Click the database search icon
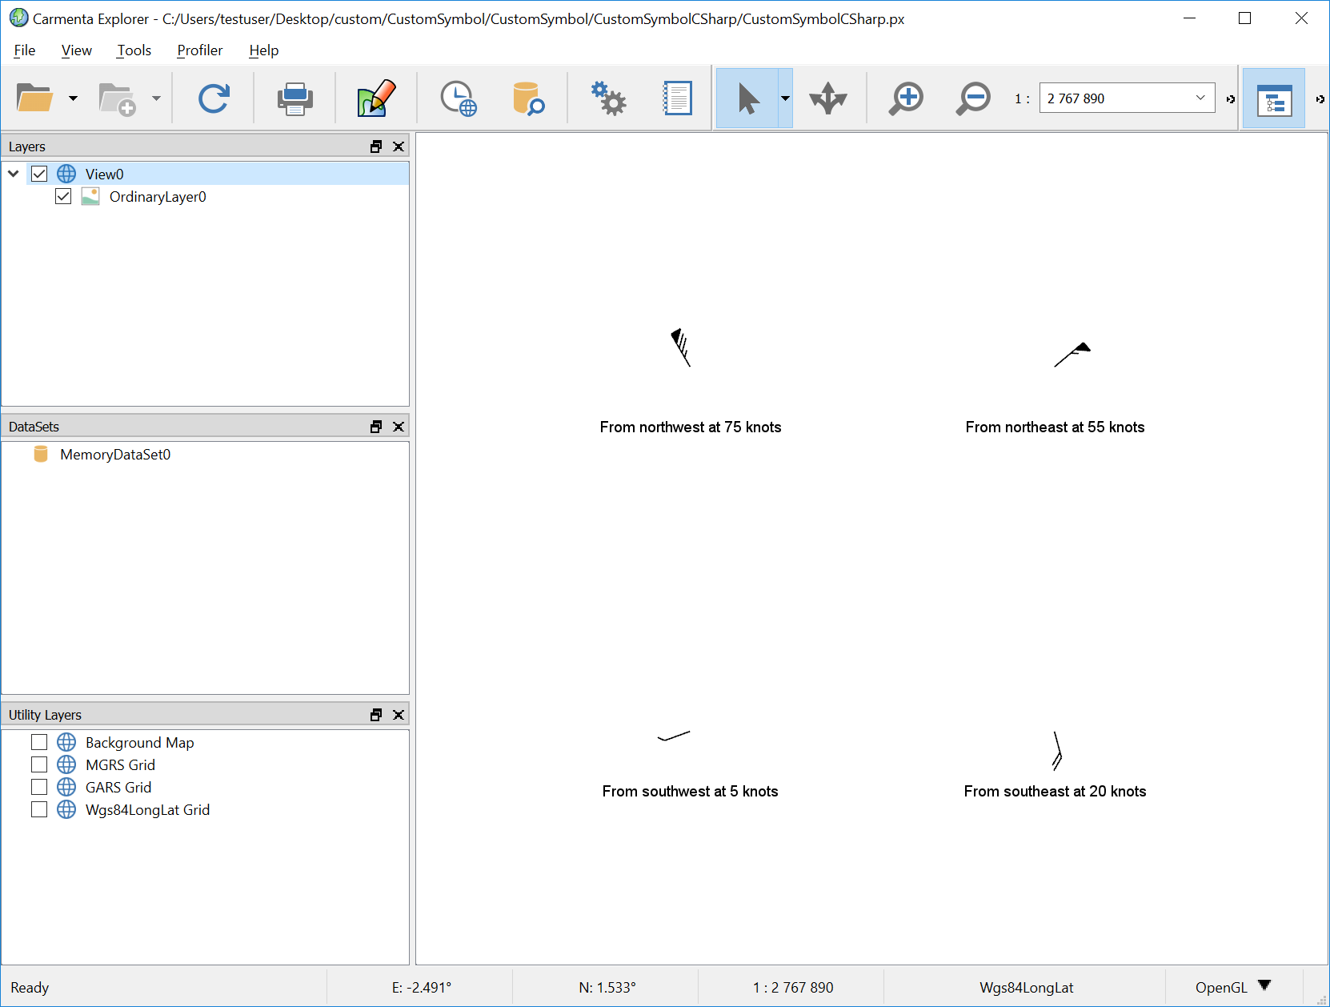 point(527,98)
